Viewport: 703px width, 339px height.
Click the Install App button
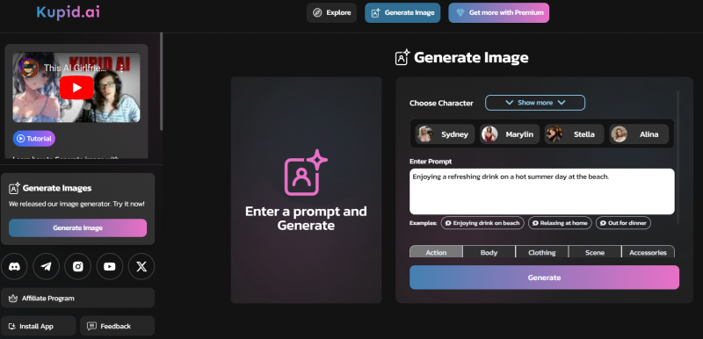click(x=38, y=326)
